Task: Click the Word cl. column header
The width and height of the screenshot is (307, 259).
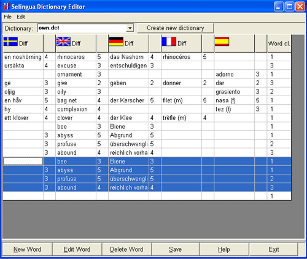Action: [279, 43]
